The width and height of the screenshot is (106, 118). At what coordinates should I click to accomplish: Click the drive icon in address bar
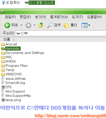pyautogui.click(x=18, y=34)
